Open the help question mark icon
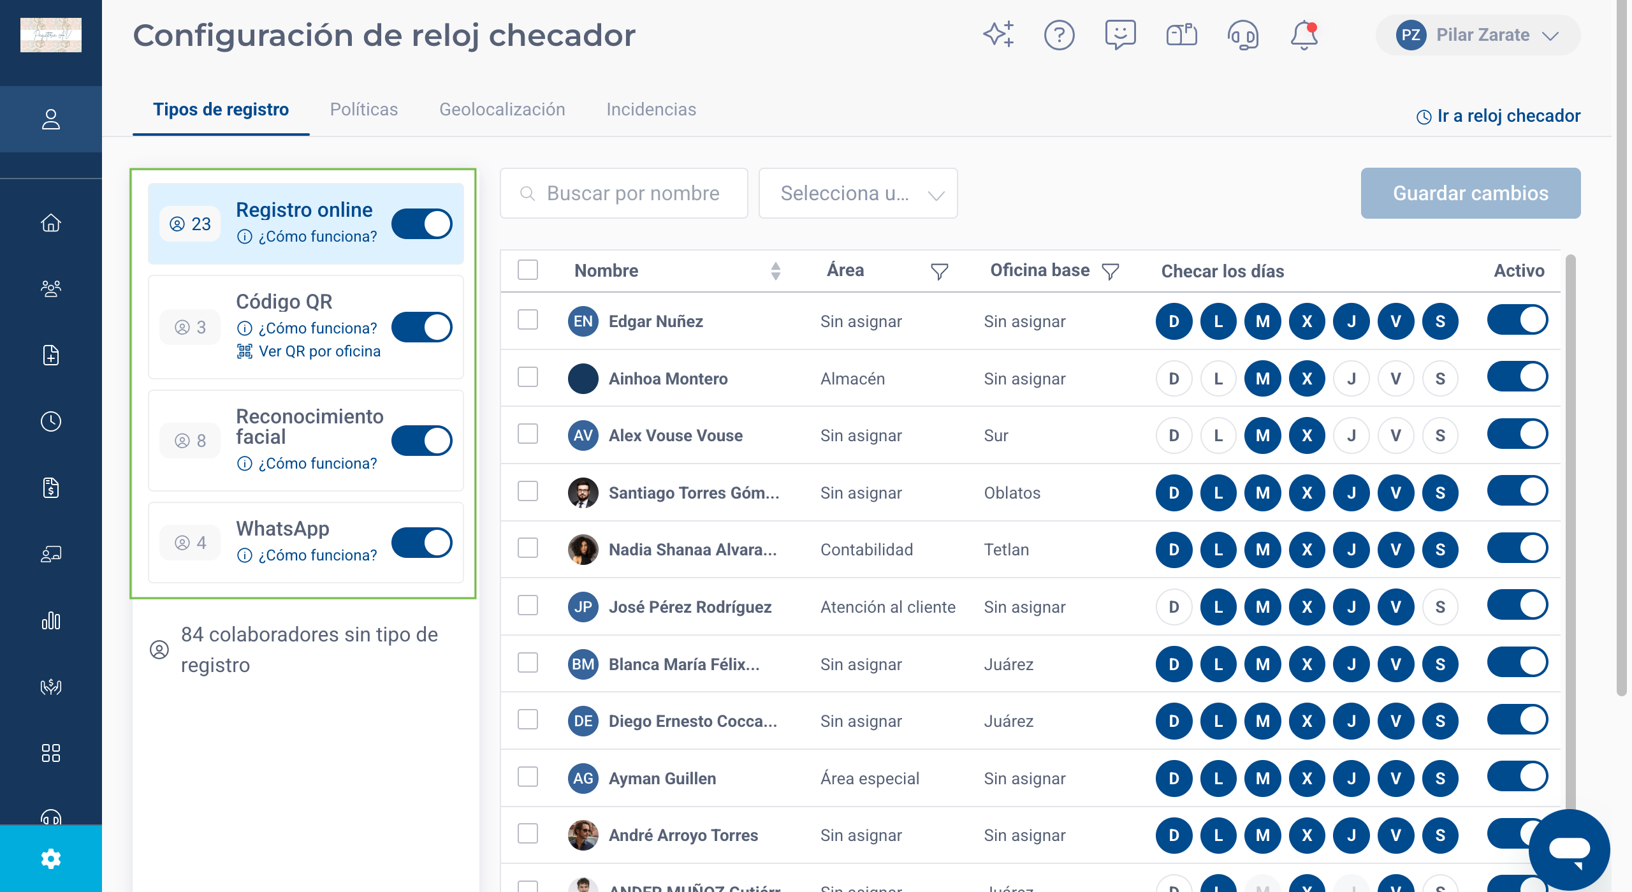Image resolution: width=1632 pixels, height=892 pixels. point(1059,34)
